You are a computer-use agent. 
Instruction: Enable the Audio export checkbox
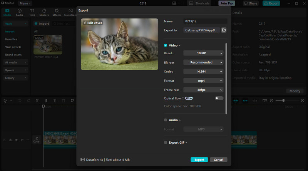(166, 120)
